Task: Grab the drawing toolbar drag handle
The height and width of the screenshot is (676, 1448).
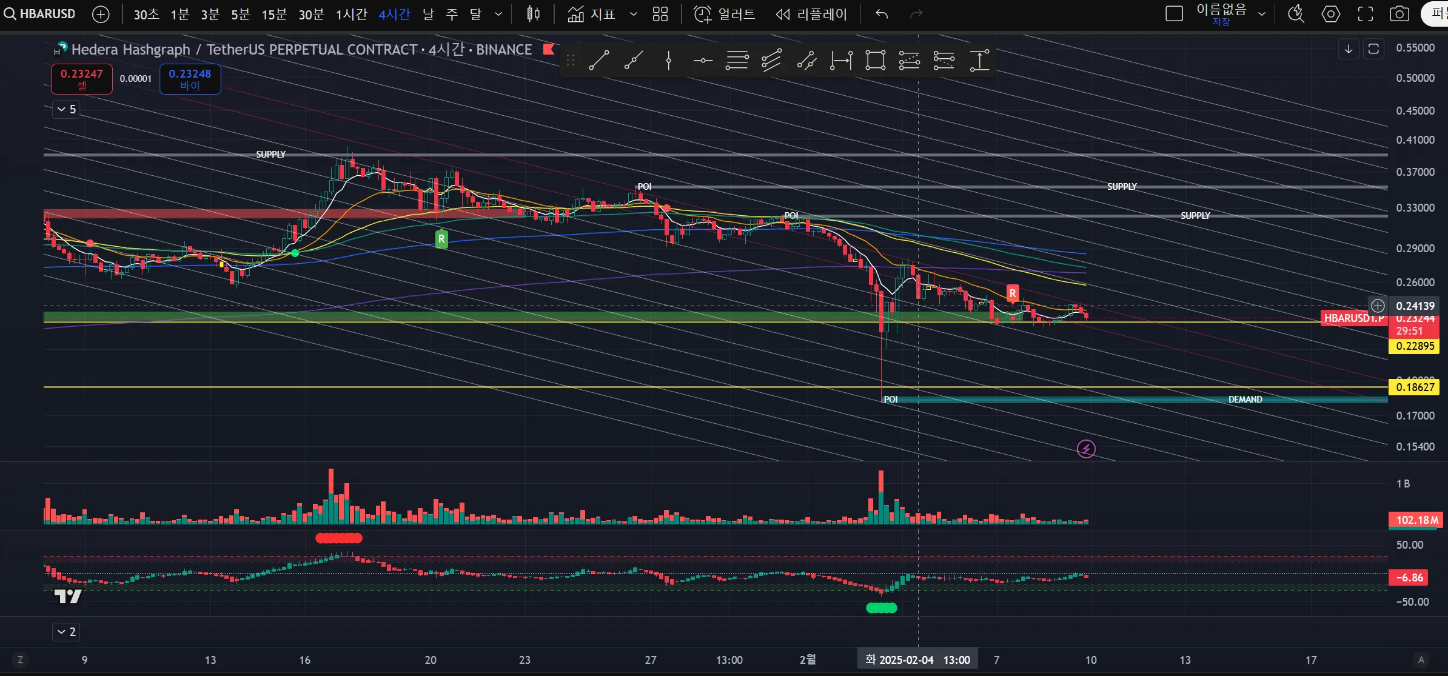Action: point(570,60)
